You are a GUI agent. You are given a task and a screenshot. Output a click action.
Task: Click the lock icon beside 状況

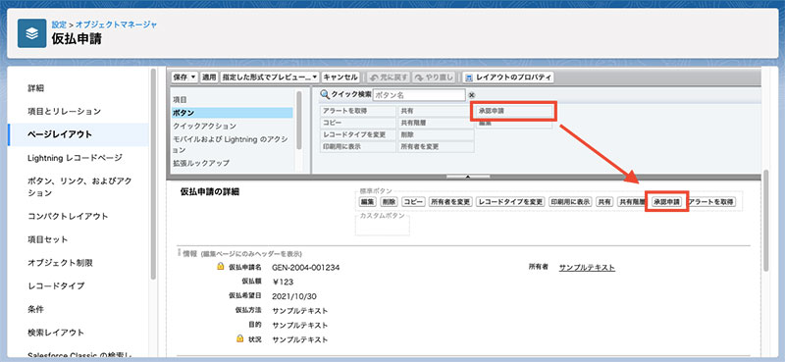tap(239, 339)
